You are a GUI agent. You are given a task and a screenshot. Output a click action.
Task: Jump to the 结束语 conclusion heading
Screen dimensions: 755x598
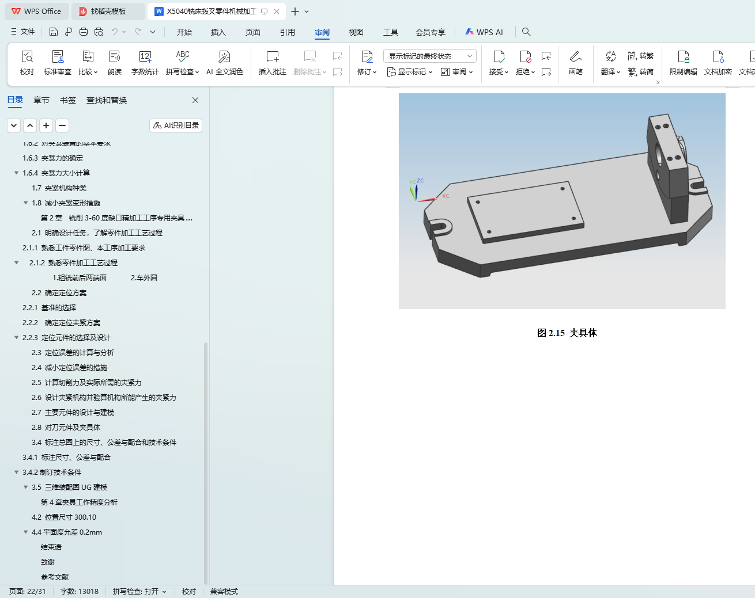(51, 547)
